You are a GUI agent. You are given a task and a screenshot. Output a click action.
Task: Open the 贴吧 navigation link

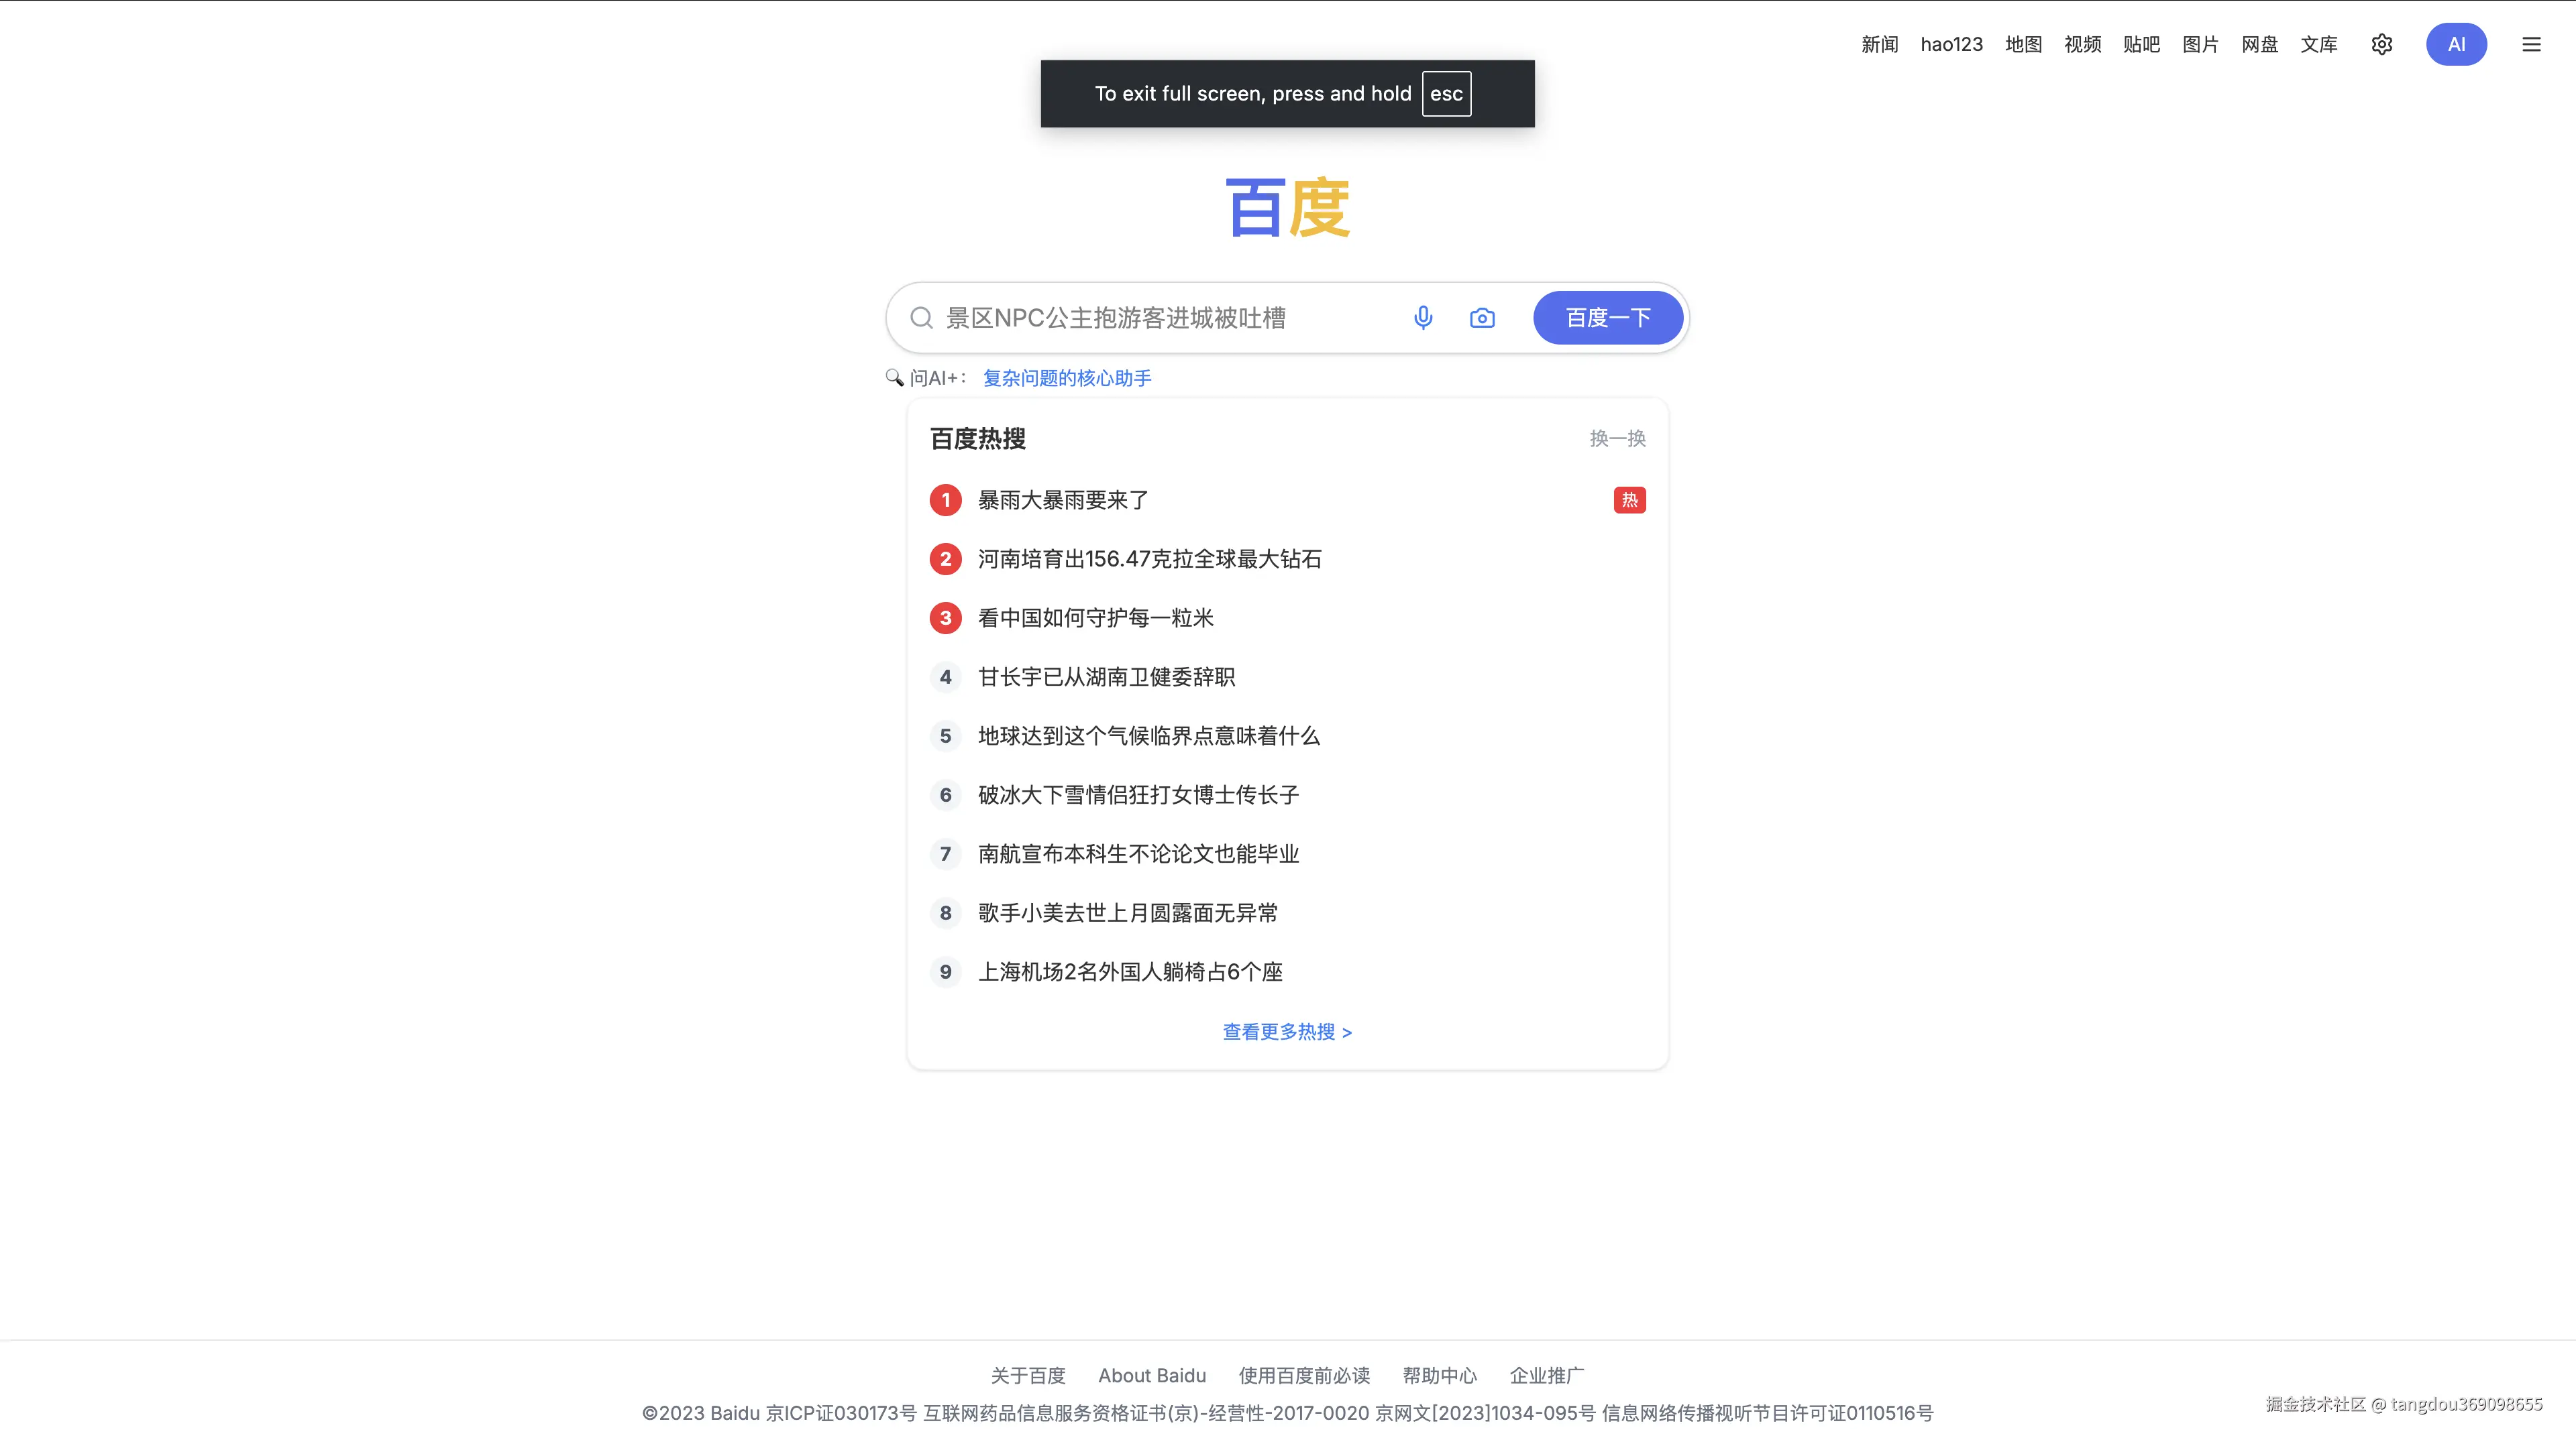2141,44
